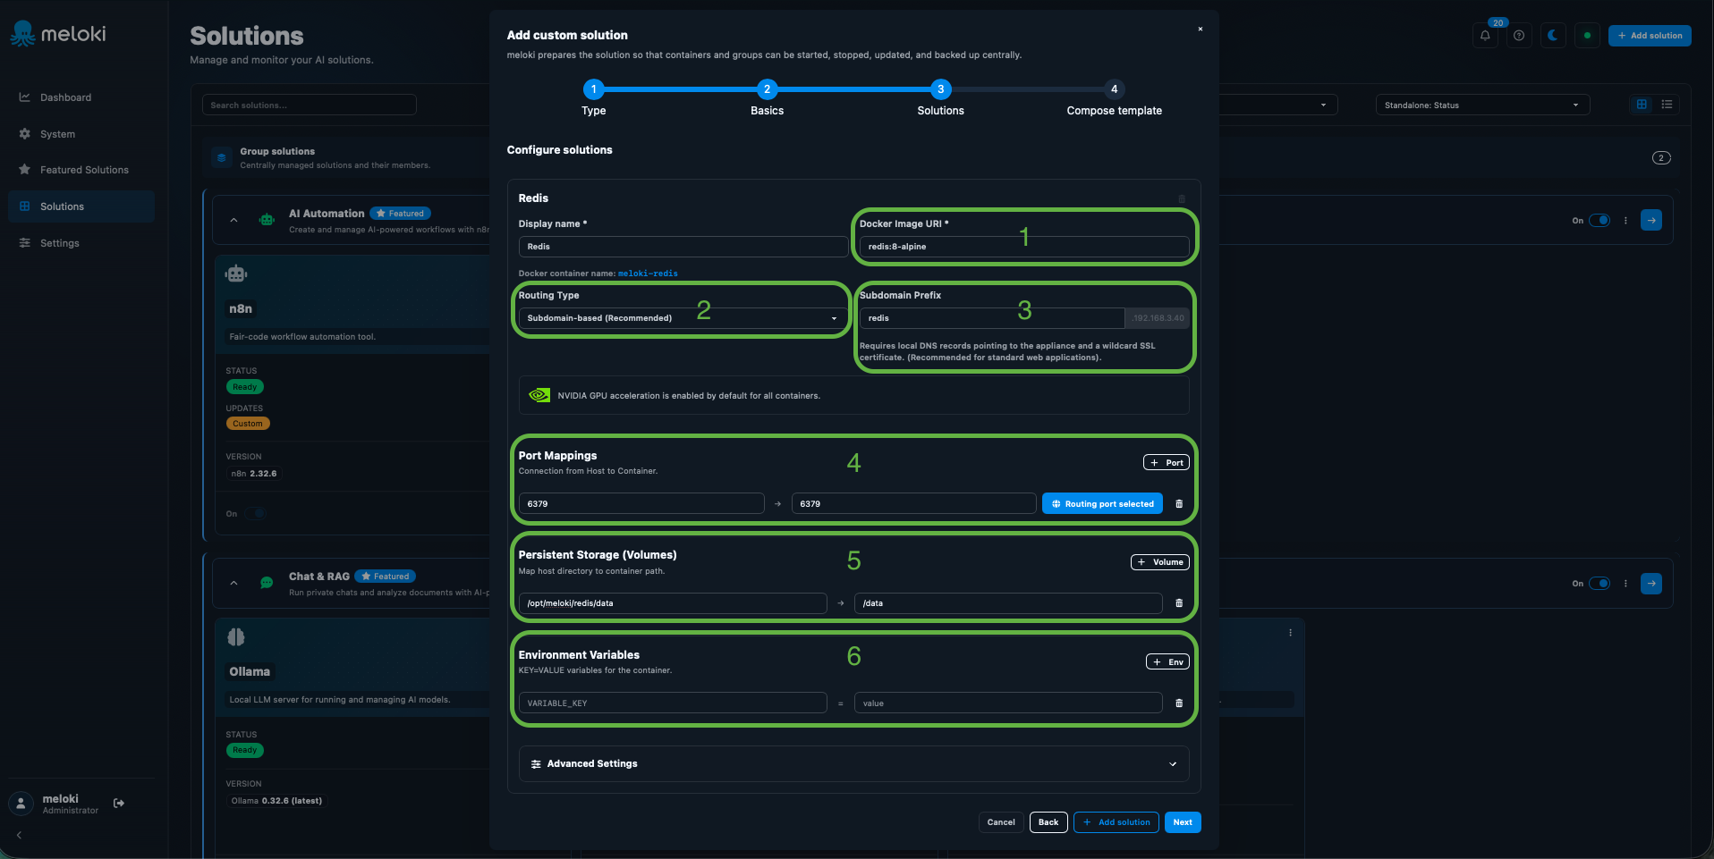Go to wizard step 4 Compose template
Viewport: 1714px width, 859px height.
[x=1114, y=89]
